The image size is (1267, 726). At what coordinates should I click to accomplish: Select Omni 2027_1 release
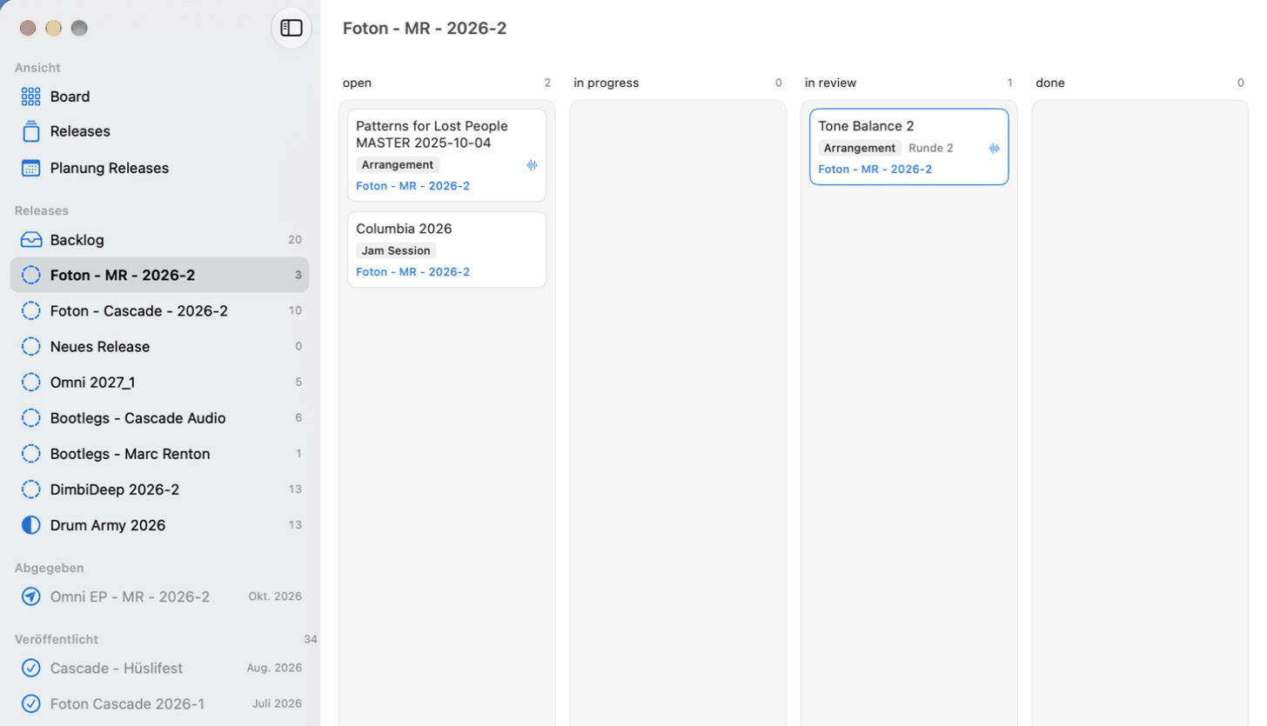[x=159, y=382]
